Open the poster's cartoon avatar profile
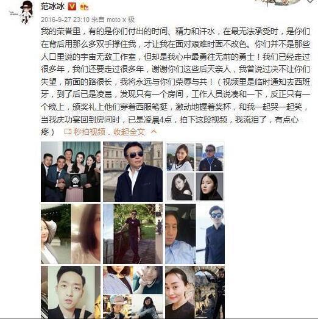This screenshot has height=319, width=318. 24,12
